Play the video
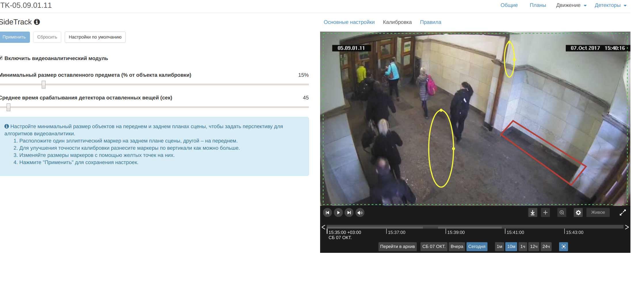Screen dimensions: 631x281 pyautogui.click(x=338, y=213)
